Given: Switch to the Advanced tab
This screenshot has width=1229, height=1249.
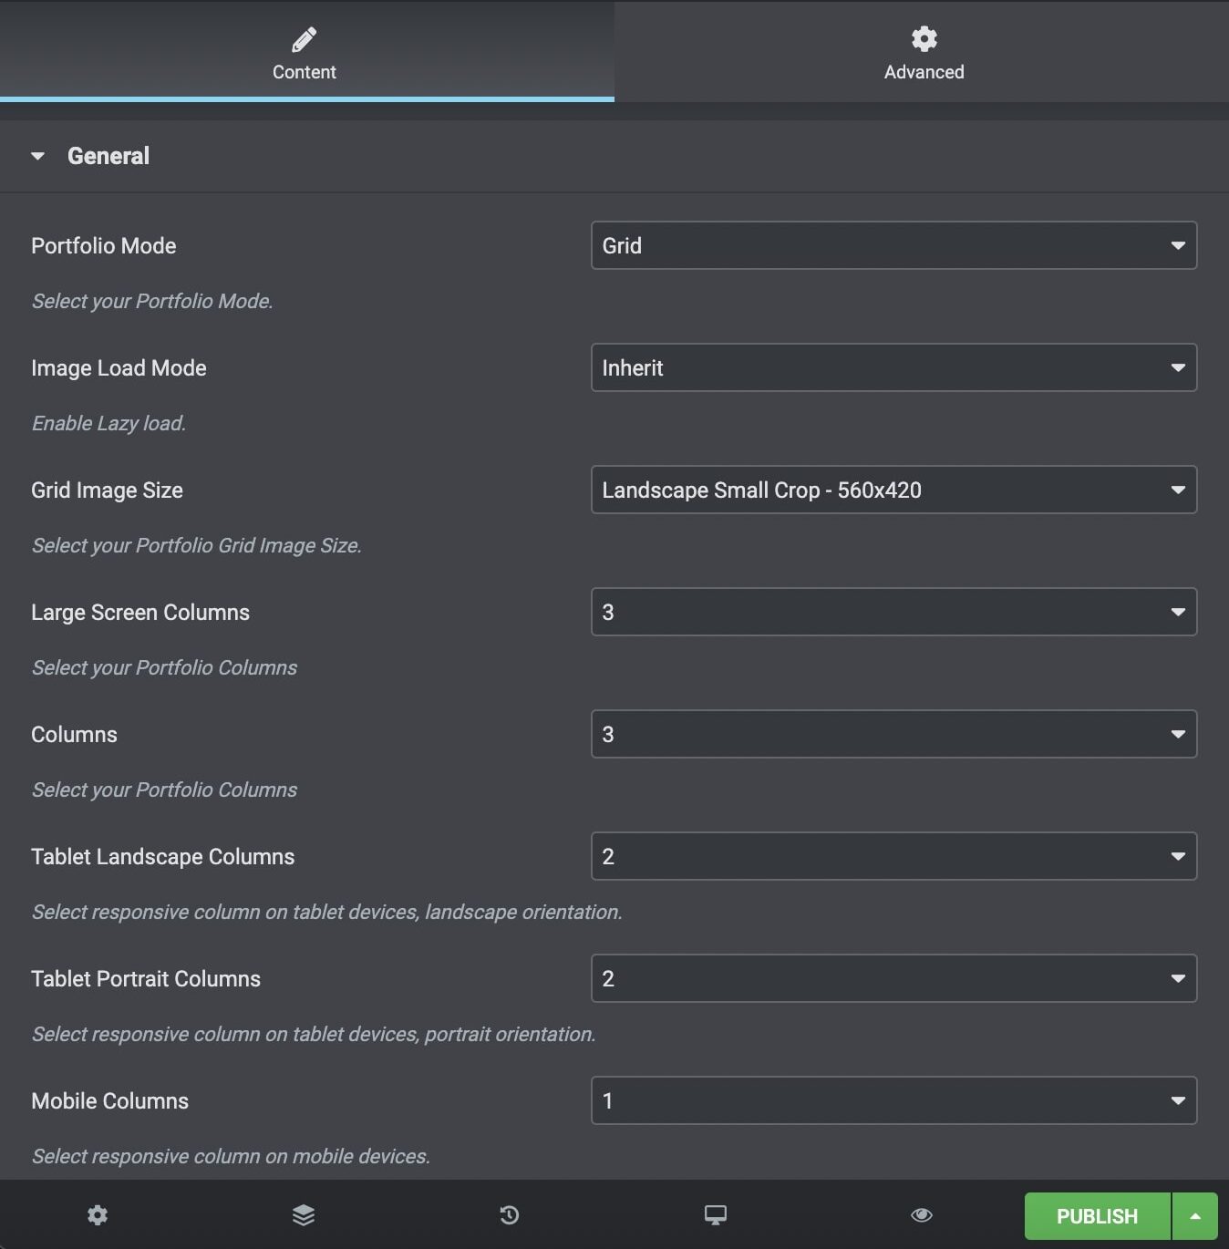Looking at the screenshot, I should (x=922, y=51).
